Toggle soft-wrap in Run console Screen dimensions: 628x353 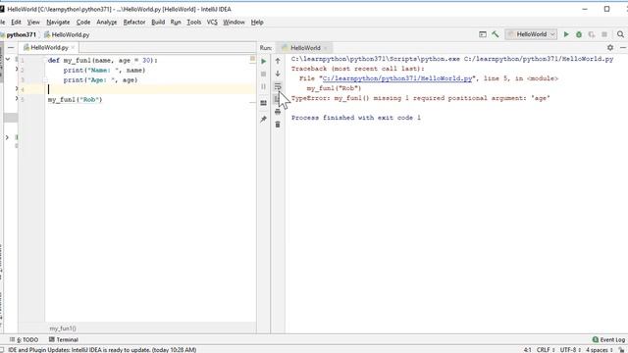tap(278, 86)
